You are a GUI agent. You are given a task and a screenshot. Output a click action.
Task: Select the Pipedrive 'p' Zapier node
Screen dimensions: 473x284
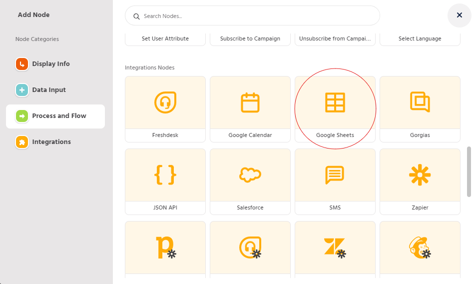coord(165,247)
